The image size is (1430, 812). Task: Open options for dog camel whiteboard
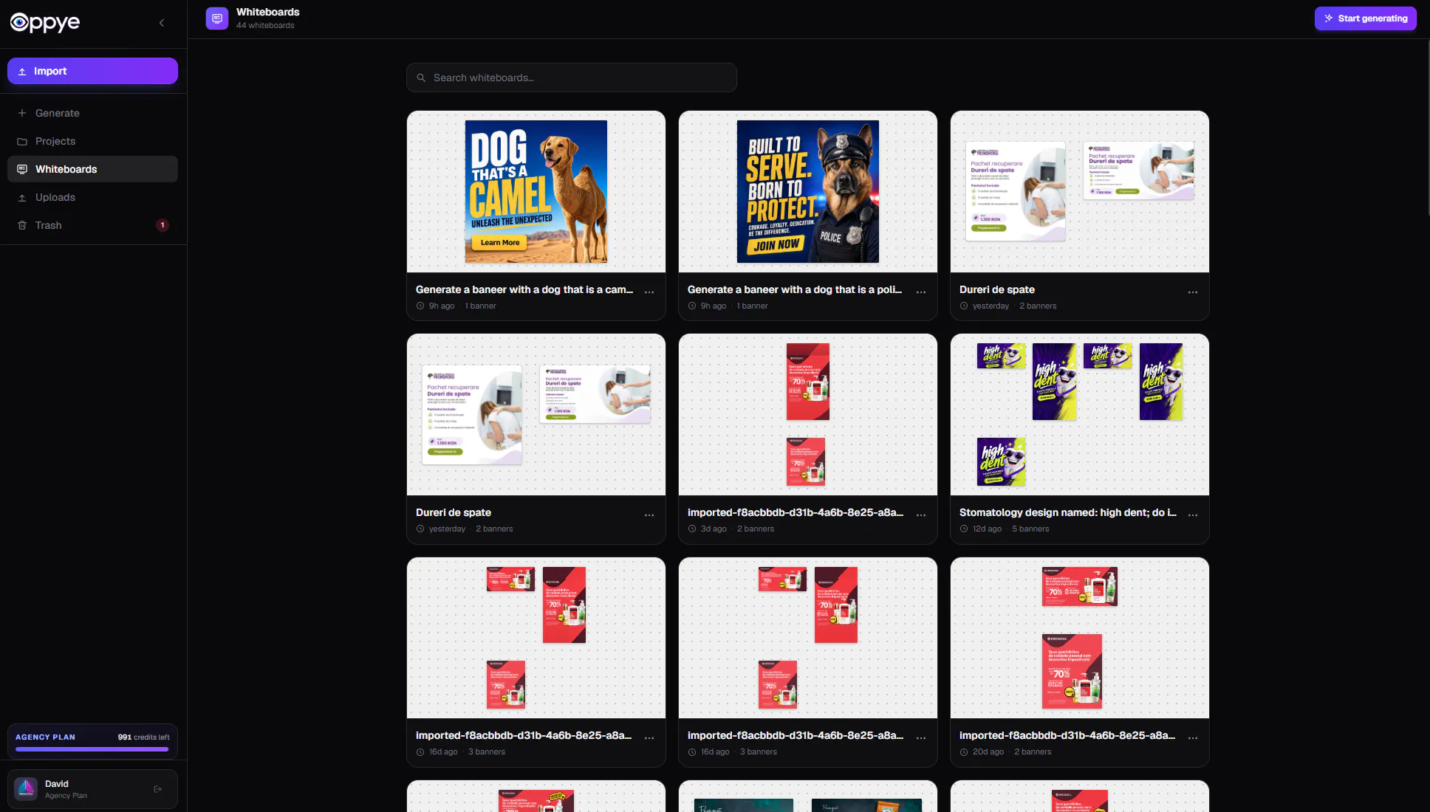[649, 292]
